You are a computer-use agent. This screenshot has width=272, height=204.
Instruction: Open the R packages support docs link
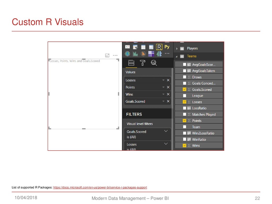tap(100, 187)
